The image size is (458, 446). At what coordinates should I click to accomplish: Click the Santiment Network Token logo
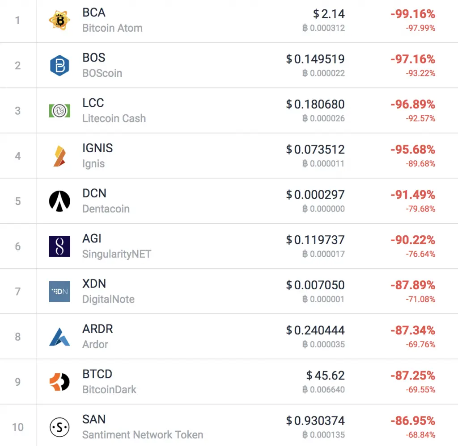59,426
